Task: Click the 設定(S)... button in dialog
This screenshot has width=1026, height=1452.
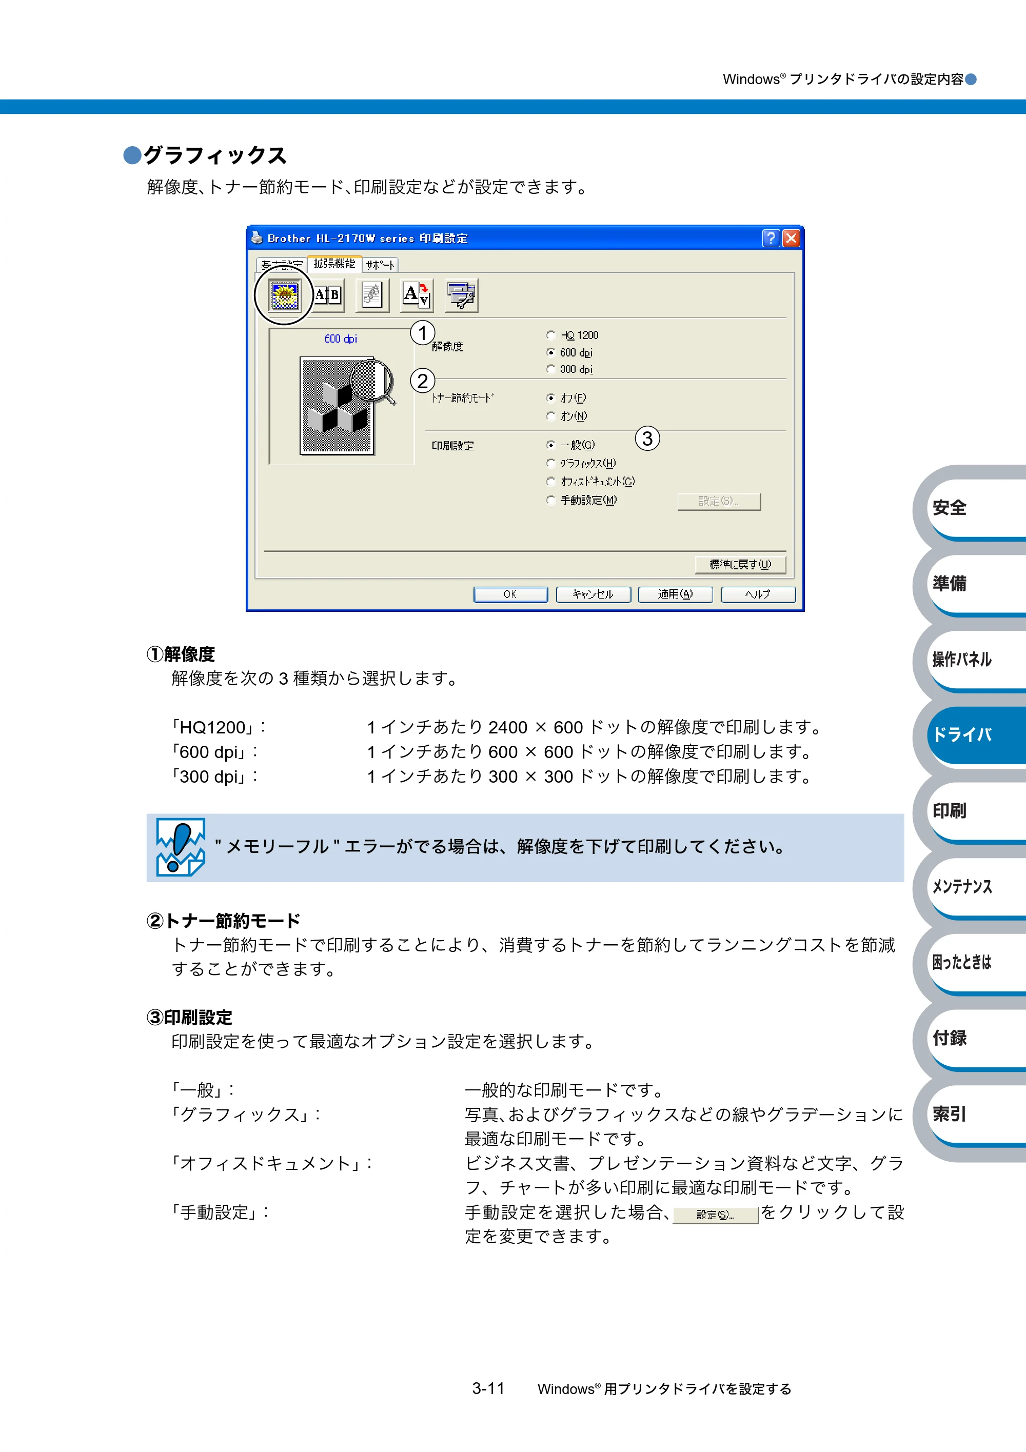Action: [719, 502]
